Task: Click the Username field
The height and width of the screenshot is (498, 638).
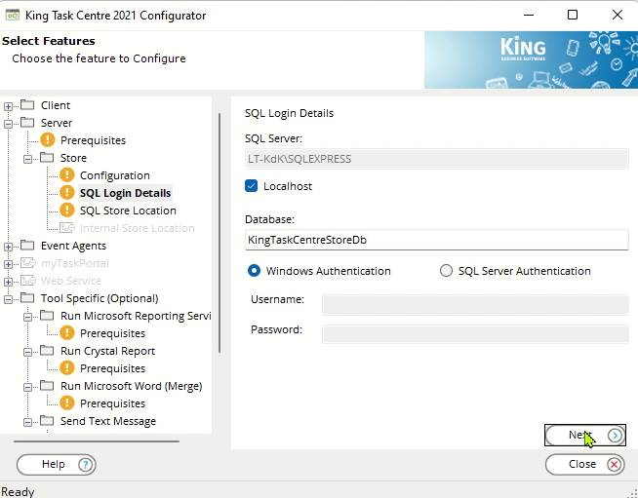Action: (x=475, y=305)
